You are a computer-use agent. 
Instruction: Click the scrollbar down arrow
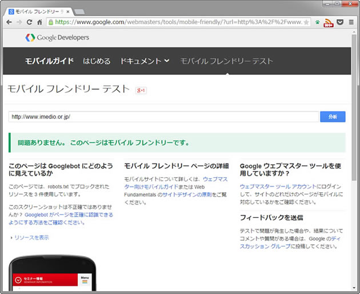tap(354, 288)
